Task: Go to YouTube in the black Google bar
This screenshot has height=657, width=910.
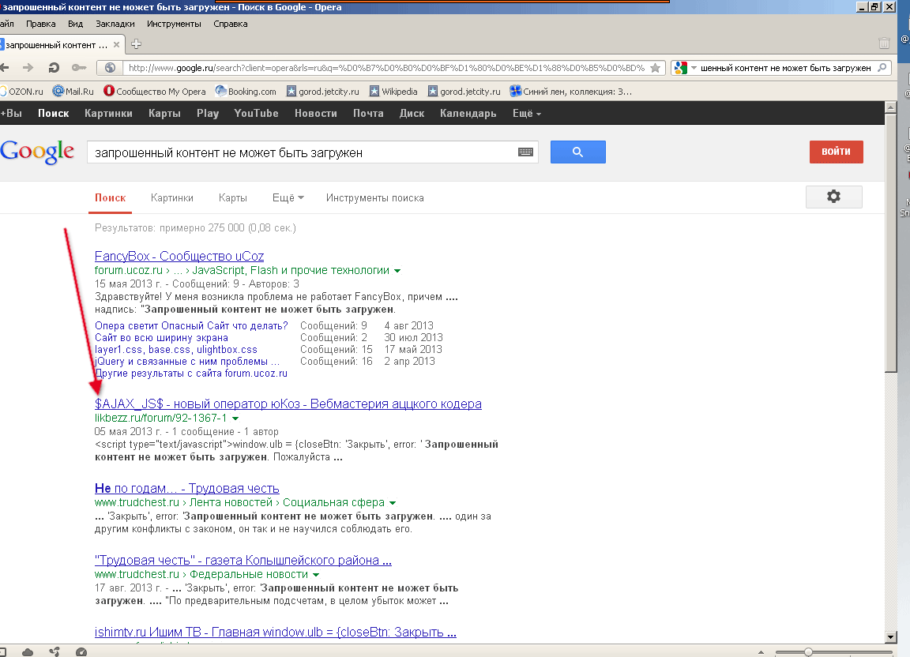Action: (257, 113)
